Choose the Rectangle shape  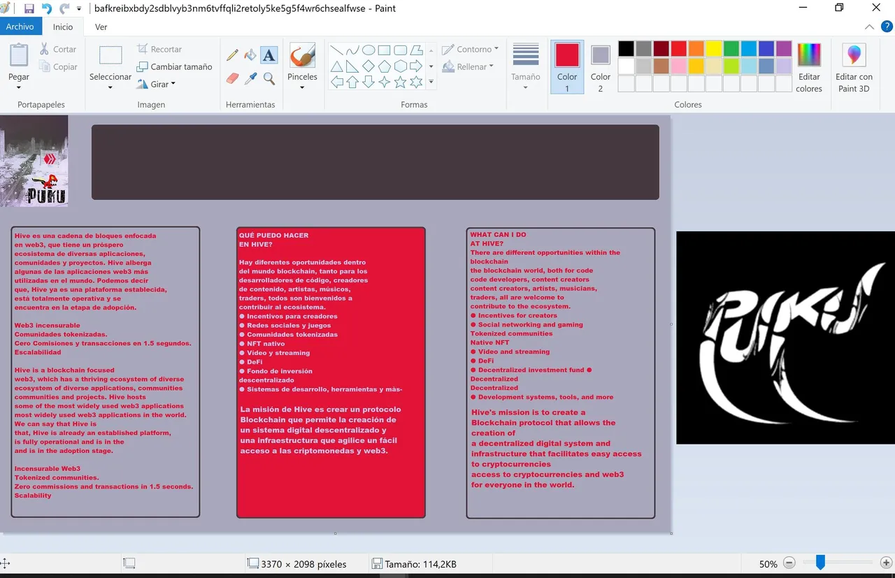pyautogui.click(x=385, y=50)
